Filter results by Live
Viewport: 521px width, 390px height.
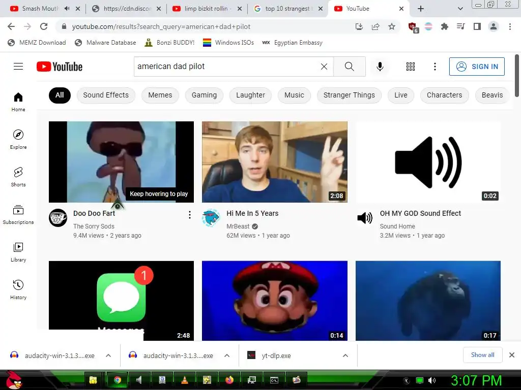click(401, 95)
